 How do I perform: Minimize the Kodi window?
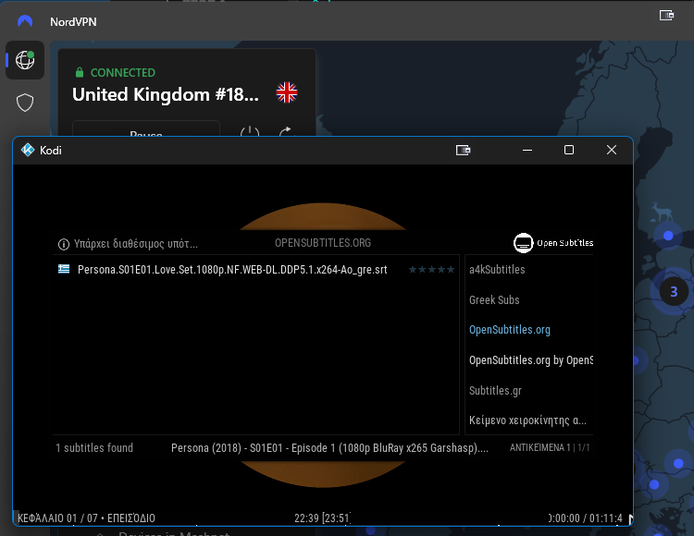pos(527,151)
